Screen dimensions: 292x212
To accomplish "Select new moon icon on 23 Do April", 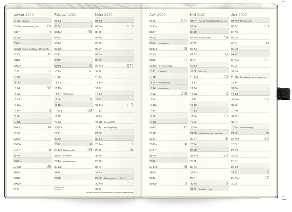I will click(186, 144).
